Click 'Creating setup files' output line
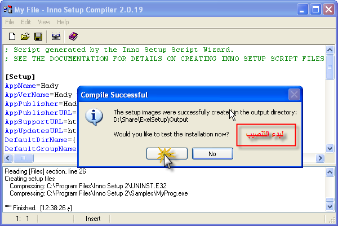338x226 pixels. coord(30,179)
